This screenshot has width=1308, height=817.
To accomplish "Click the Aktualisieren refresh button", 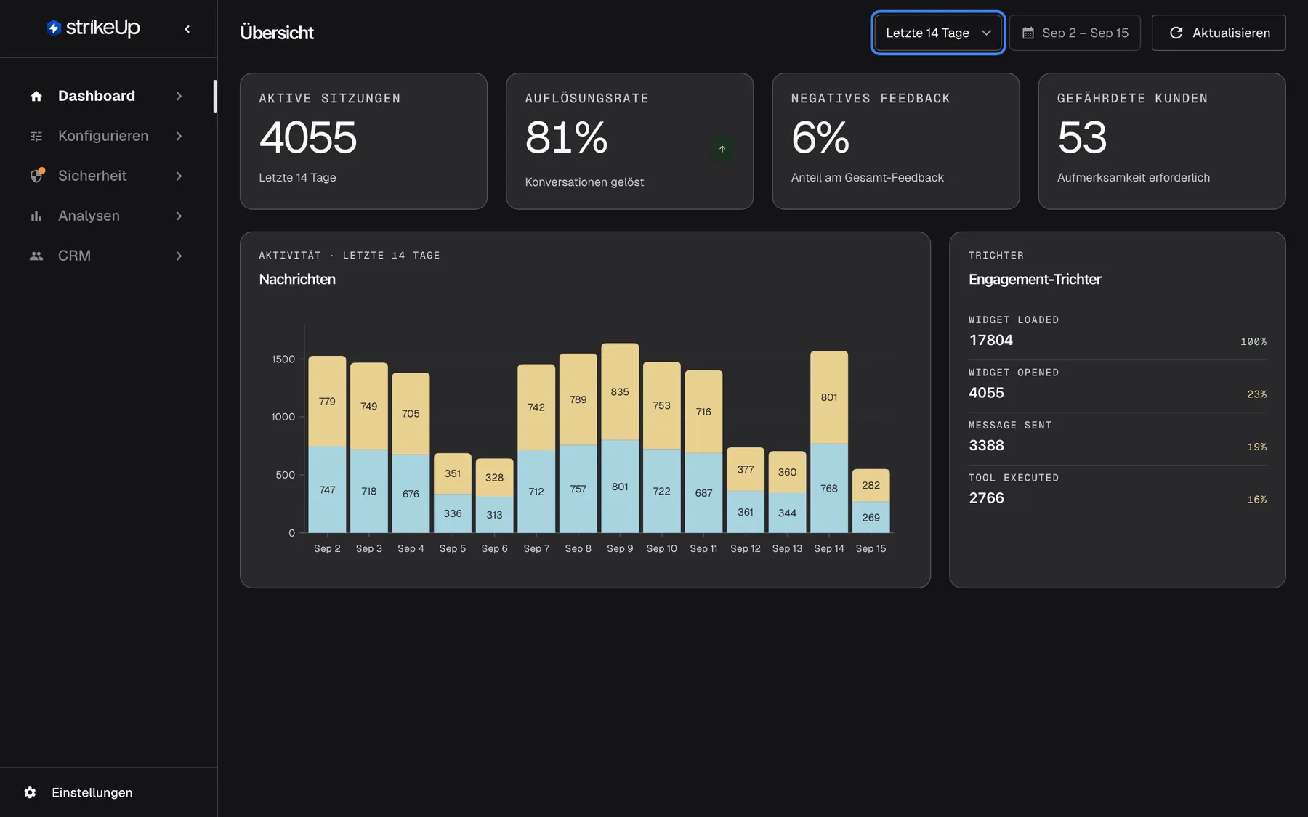I will pyautogui.click(x=1219, y=33).
